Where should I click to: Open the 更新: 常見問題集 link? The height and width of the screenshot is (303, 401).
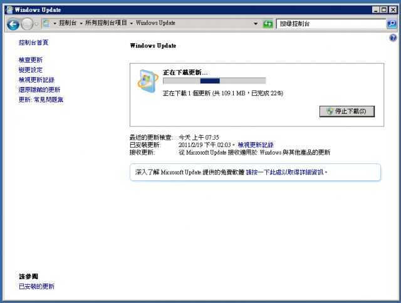point(41,100)
